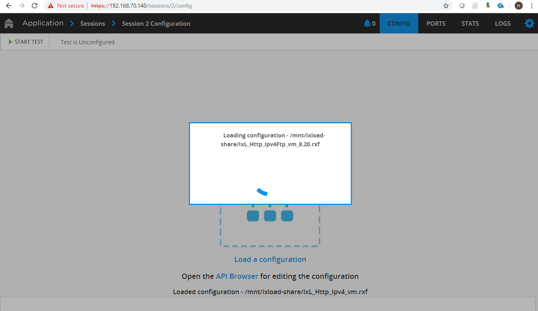The height and width of the screenshot is (311, 538).
Task: Click the chevron before Sessions breadcrumb
Action: 72,23
